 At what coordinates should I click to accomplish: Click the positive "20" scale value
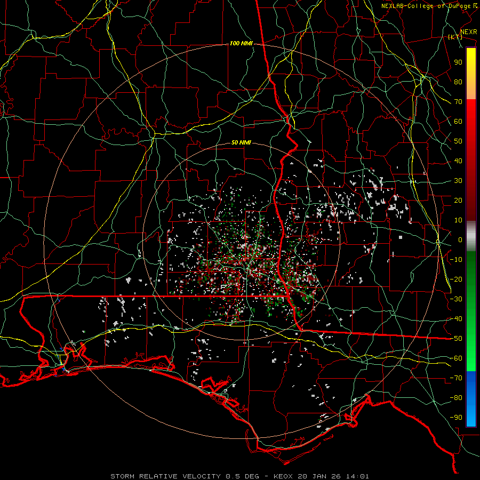click(x=458, y=201)
